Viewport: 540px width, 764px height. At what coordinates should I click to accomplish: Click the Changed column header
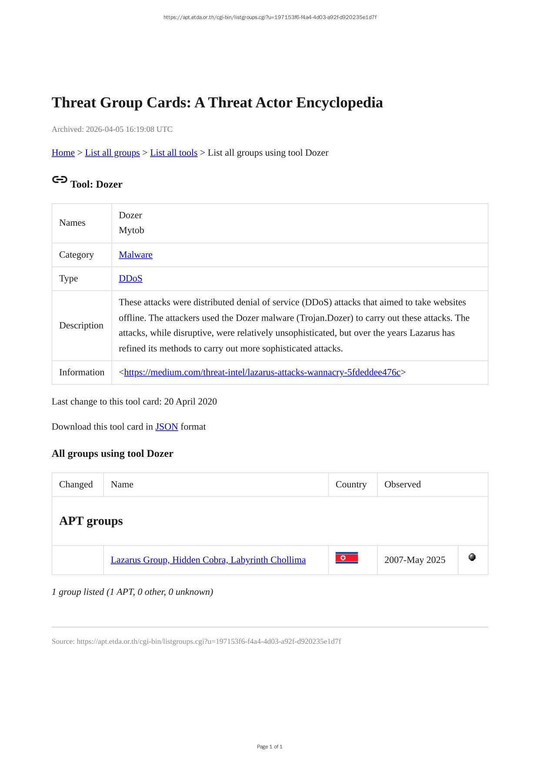click(x=76, y=485)
